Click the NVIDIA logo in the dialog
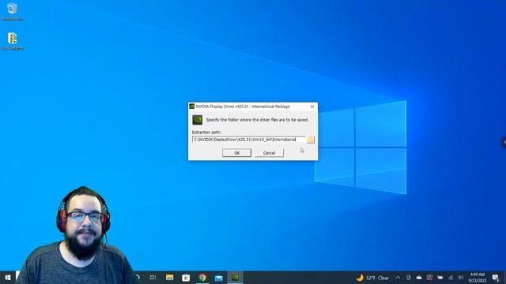506x284 pixels. 197,120
